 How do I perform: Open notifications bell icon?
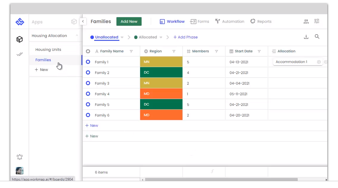pos(20,157)
